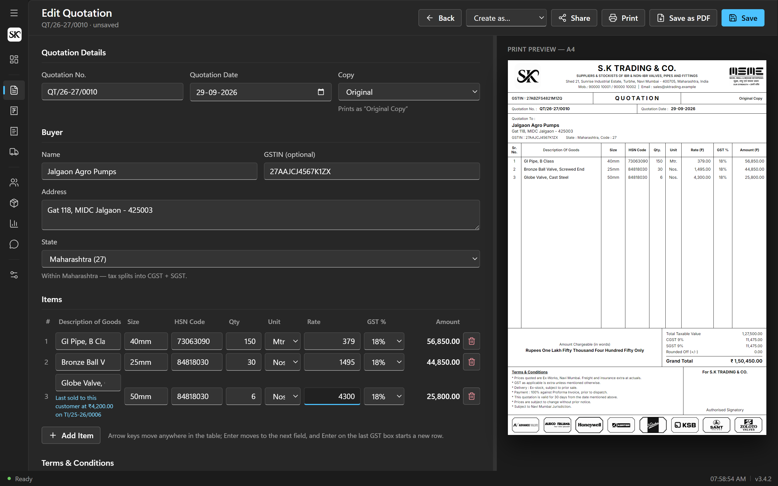Viewport: 778px width, 486px height.
Task: Click the Share button
Action: tap(574, 18)
